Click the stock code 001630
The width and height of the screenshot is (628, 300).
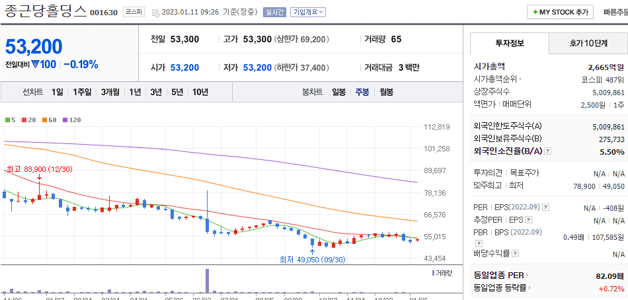click(x=104, y=13)
